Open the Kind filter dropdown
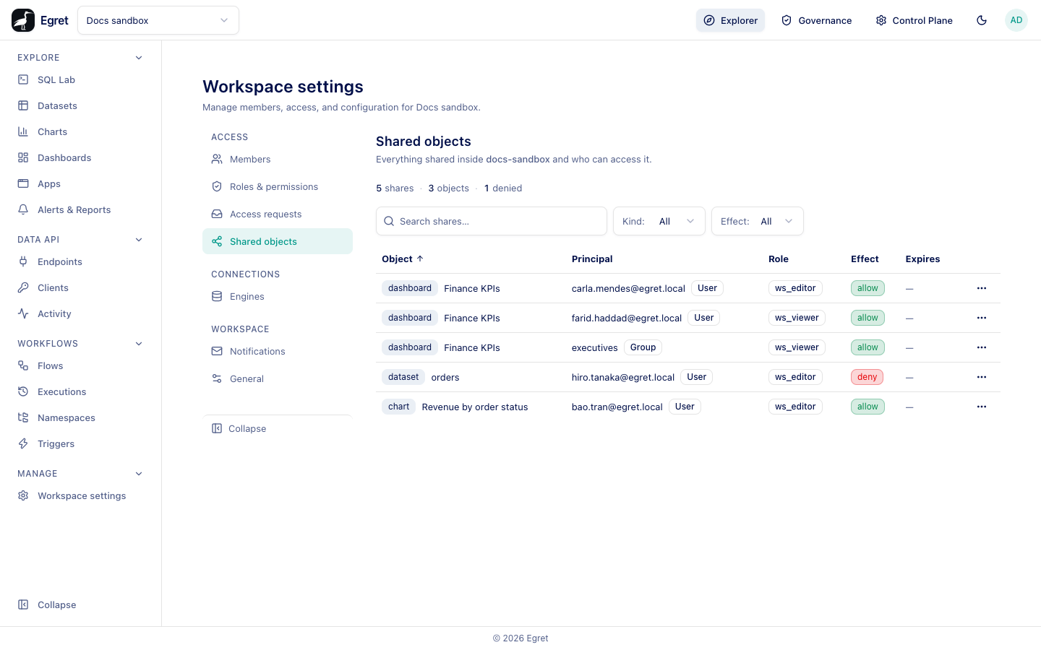The width and height of the screenshot is (1041, 650). [659, 221]
